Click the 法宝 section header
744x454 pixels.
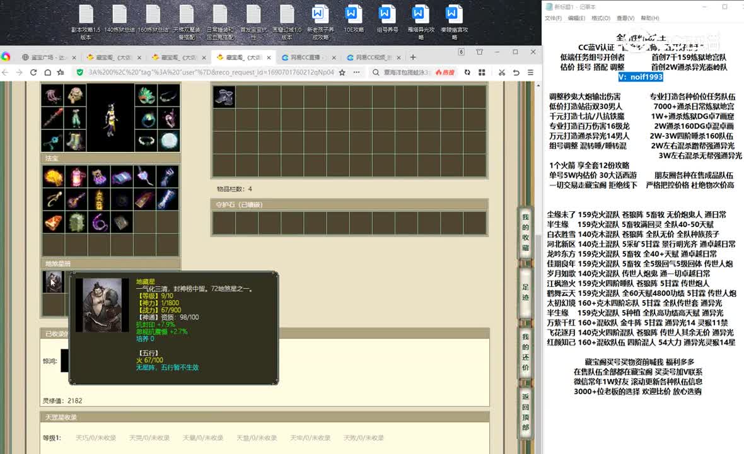click(x=110, y=158)
